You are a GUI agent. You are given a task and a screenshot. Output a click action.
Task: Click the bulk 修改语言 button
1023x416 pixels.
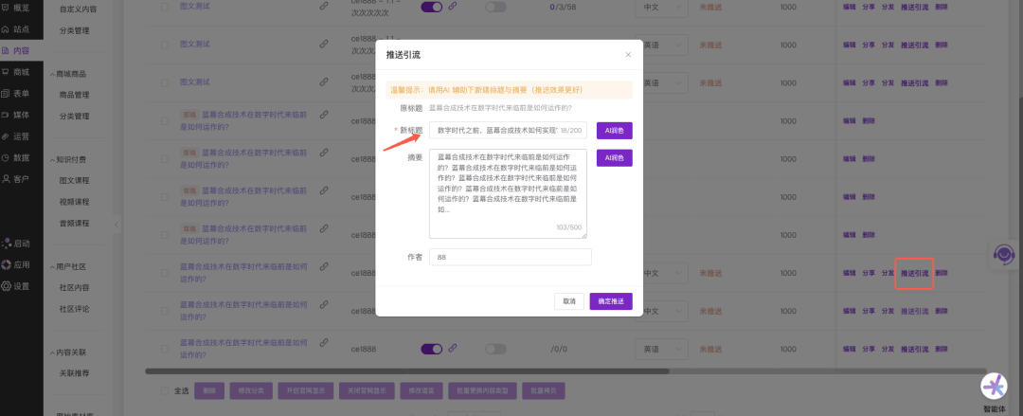click(421, 391)
